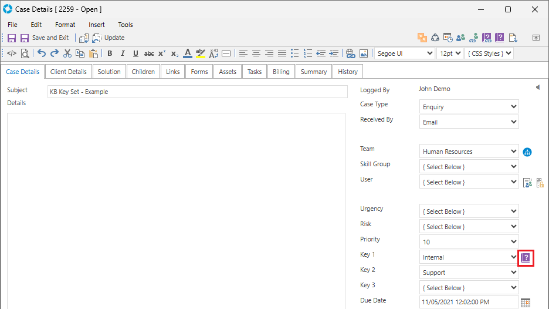Click Save and Exit
The width and height of the screenshot is (549, 309).
(x=45, y=38)
